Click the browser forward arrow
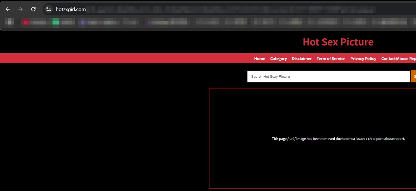The image size is (416, 191). pyautogui.click(x=21, y=9)
